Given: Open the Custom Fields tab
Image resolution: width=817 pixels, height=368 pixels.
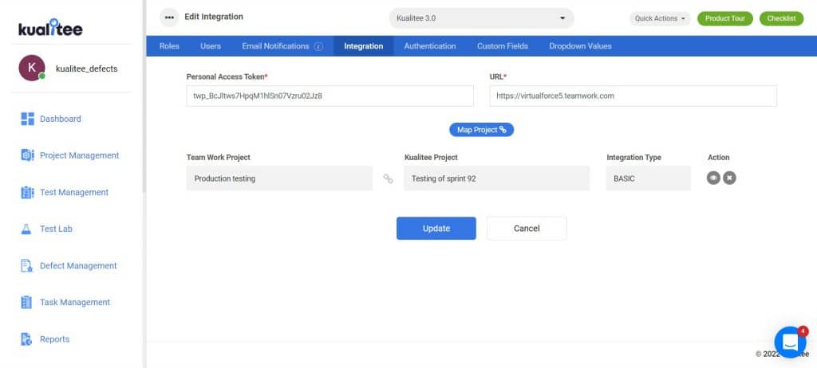Looking at the screenshot, I should click(503, 46).
